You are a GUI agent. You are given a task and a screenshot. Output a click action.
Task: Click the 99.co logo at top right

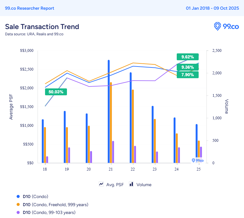[x=226, y=27]
